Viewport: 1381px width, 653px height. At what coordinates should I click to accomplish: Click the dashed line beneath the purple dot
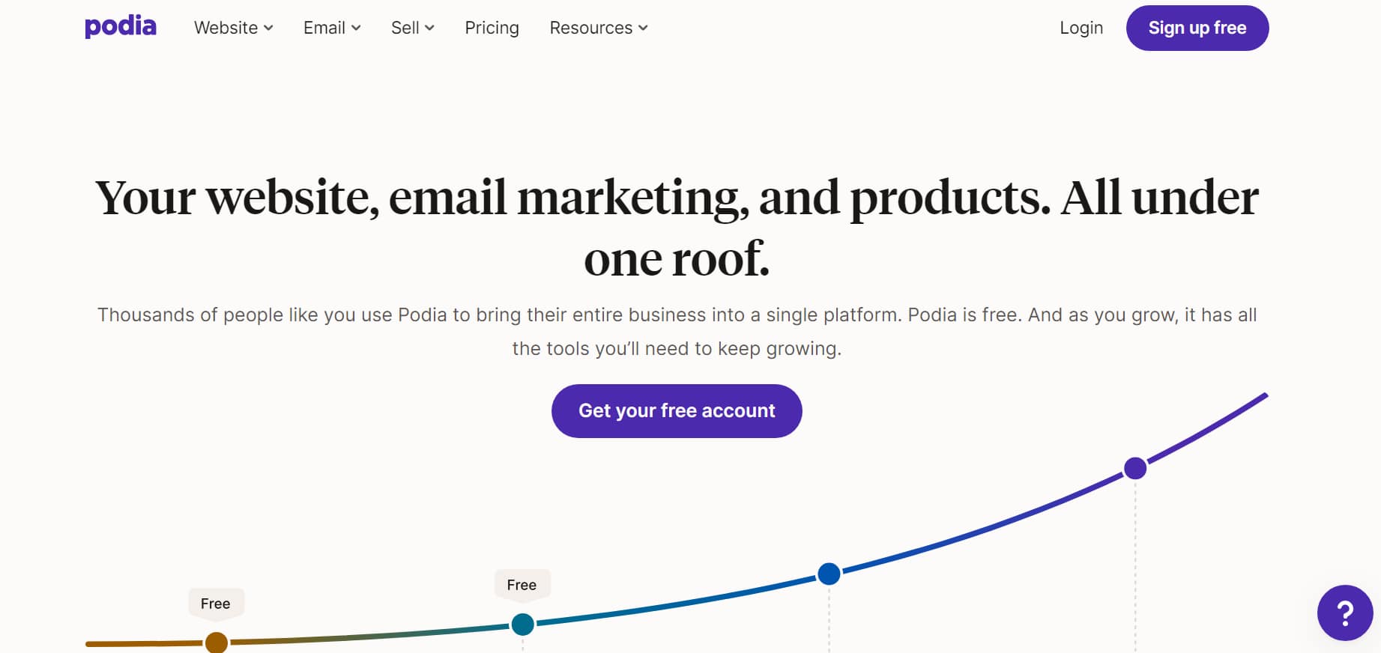coord(1135,562)
